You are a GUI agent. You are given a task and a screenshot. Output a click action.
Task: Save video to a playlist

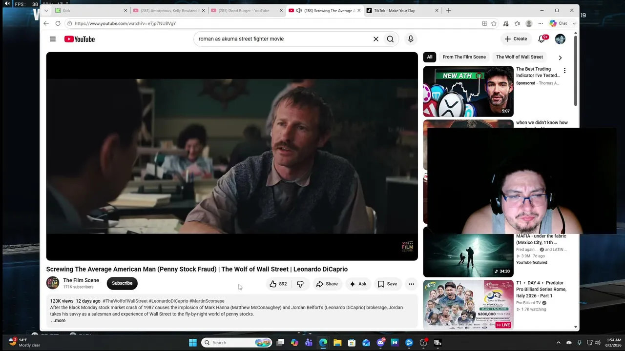click(387, 284)
